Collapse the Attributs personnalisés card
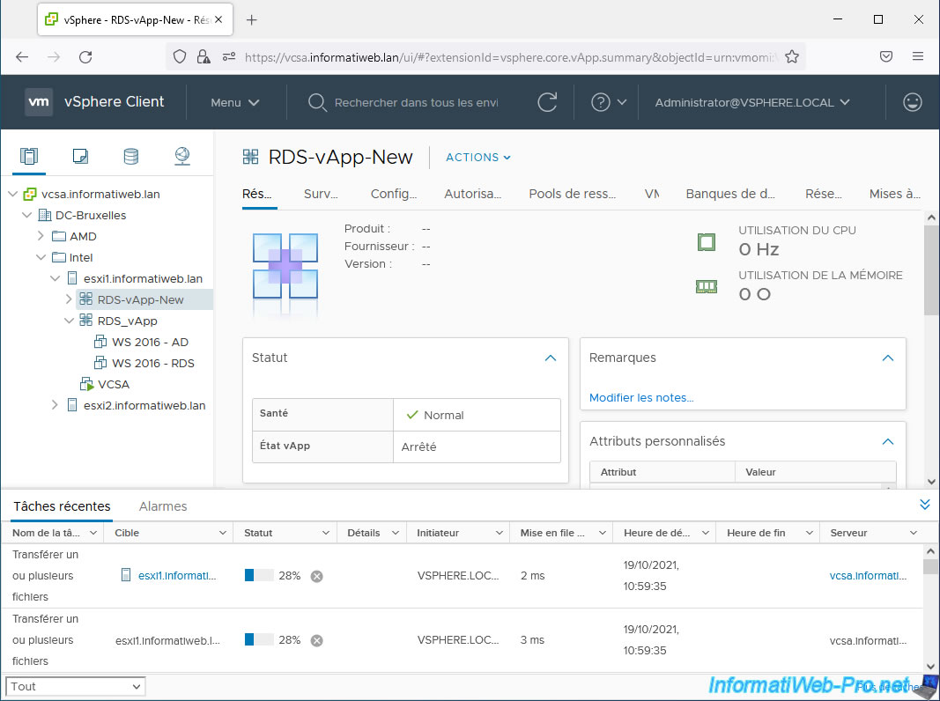 pyautogui.click(x=888, y=441)
